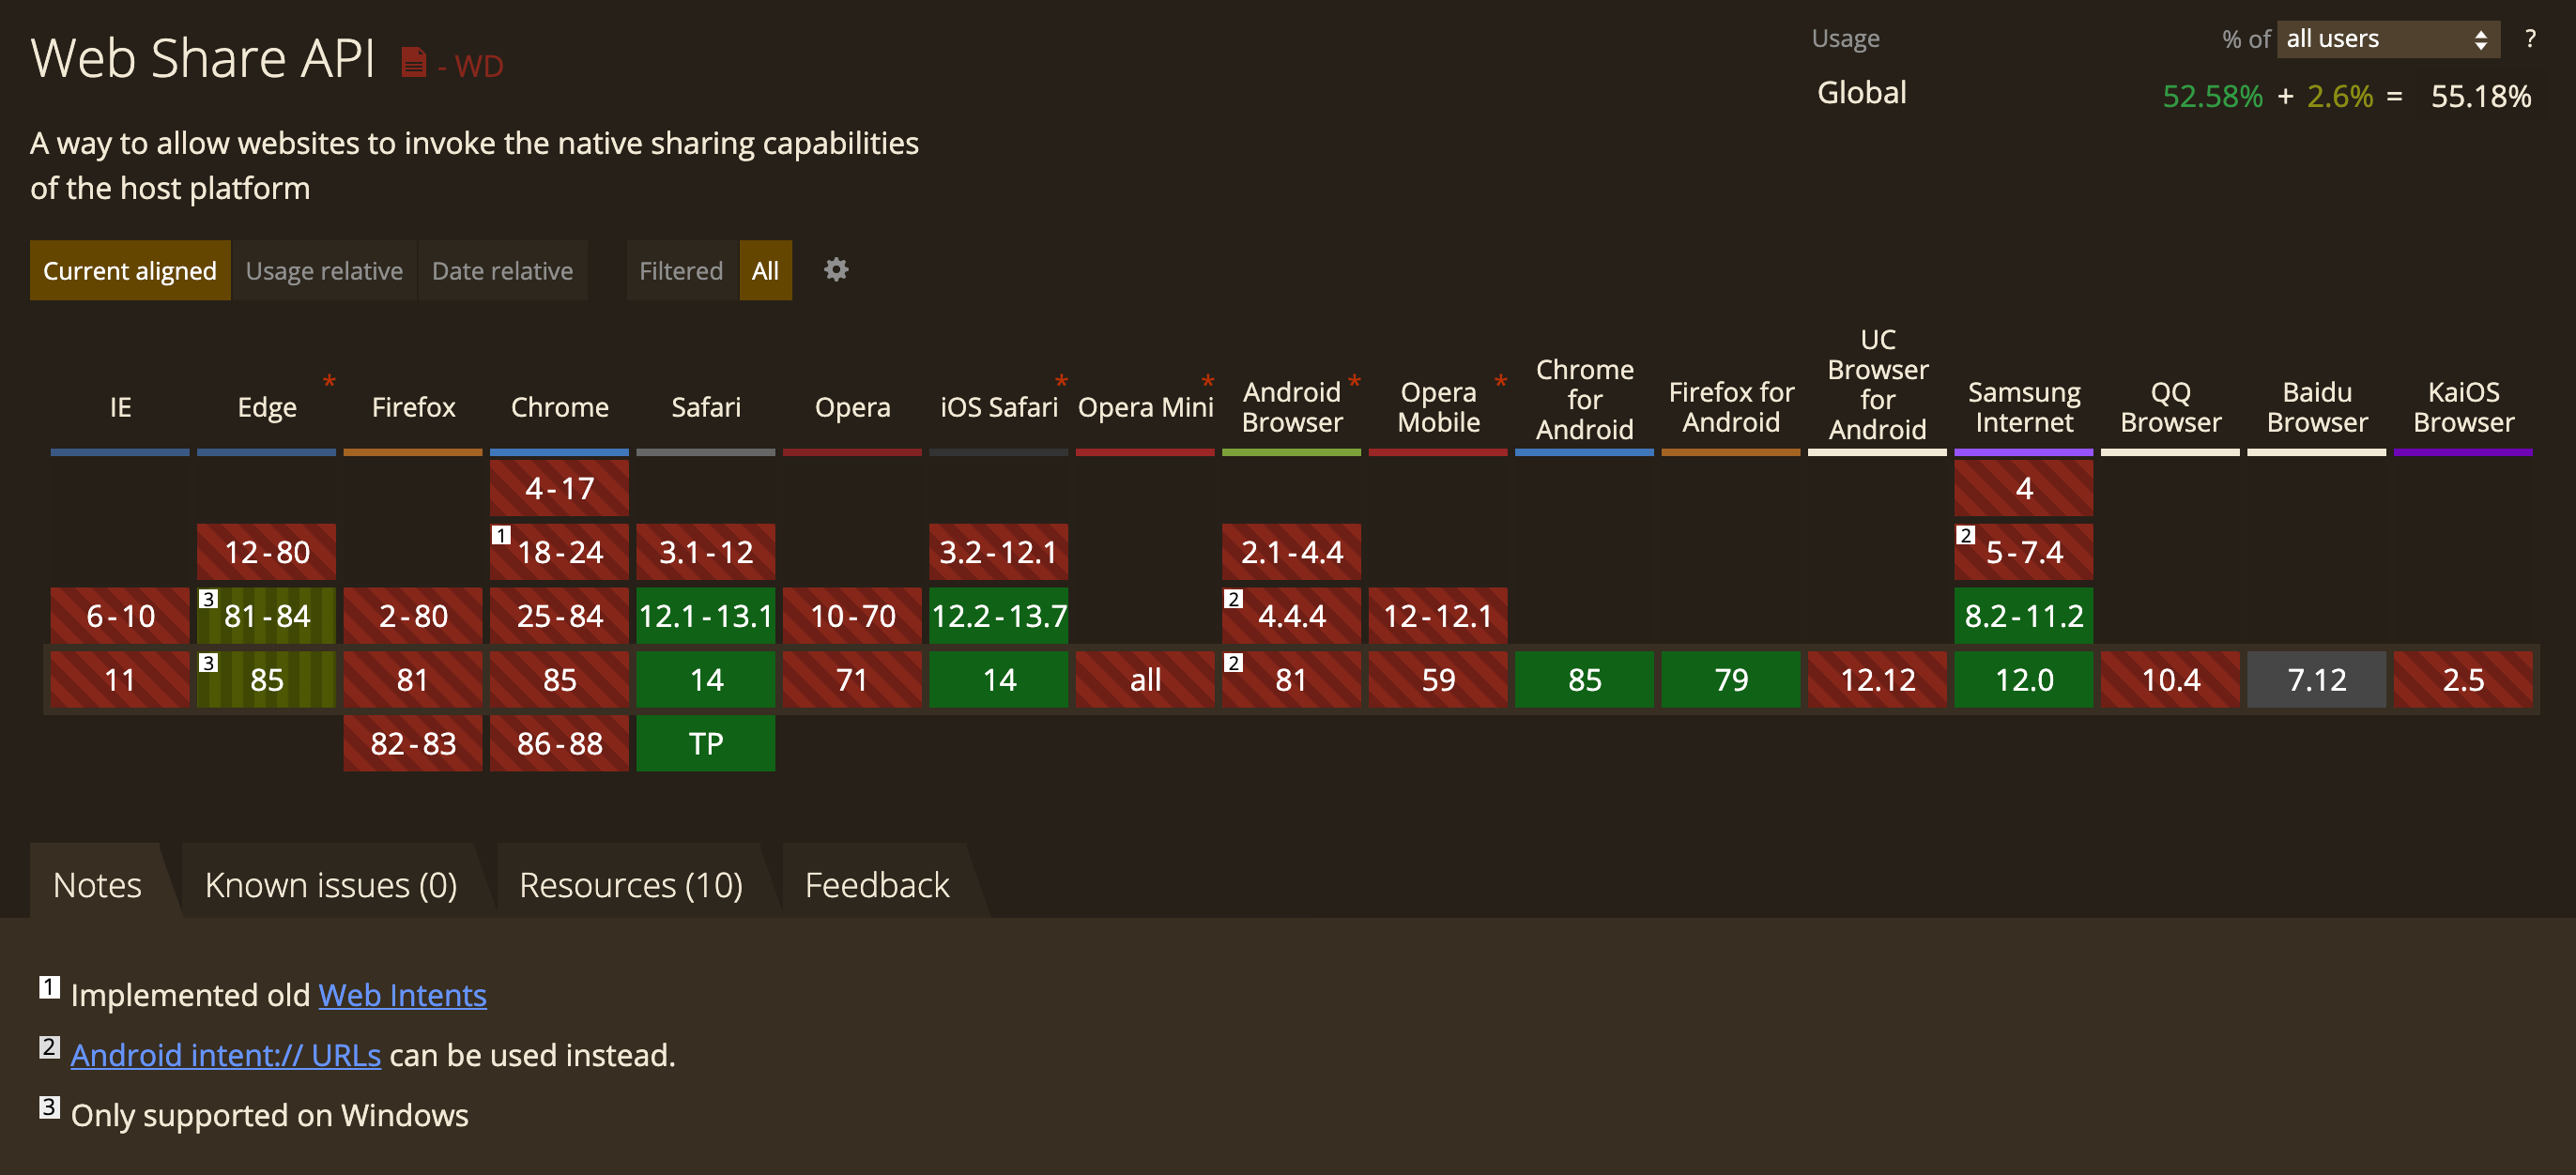Select the Firefox 82-83 version cell

[413, 743]
